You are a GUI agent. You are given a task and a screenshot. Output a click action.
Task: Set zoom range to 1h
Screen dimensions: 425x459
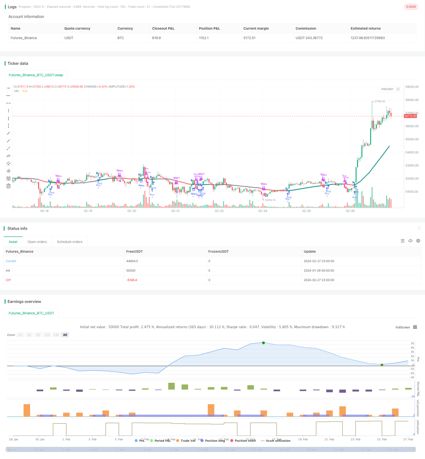pos(20,335)
